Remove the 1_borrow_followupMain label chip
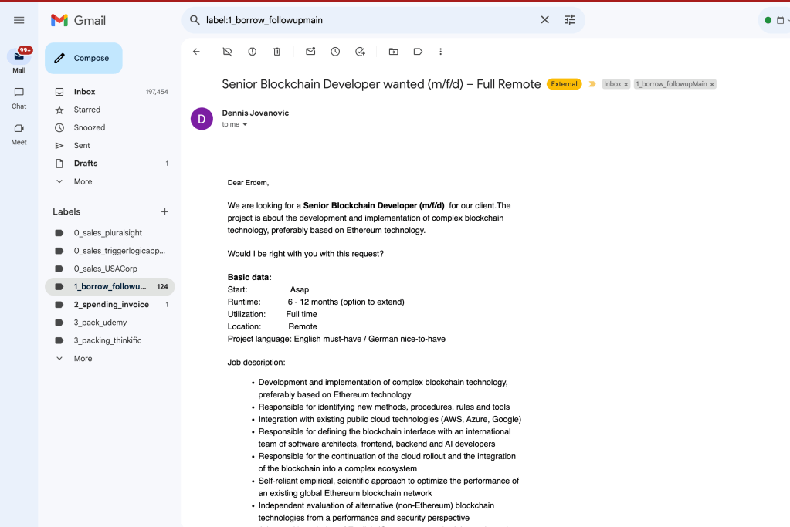The image size is (790, 527). (712, 85)
